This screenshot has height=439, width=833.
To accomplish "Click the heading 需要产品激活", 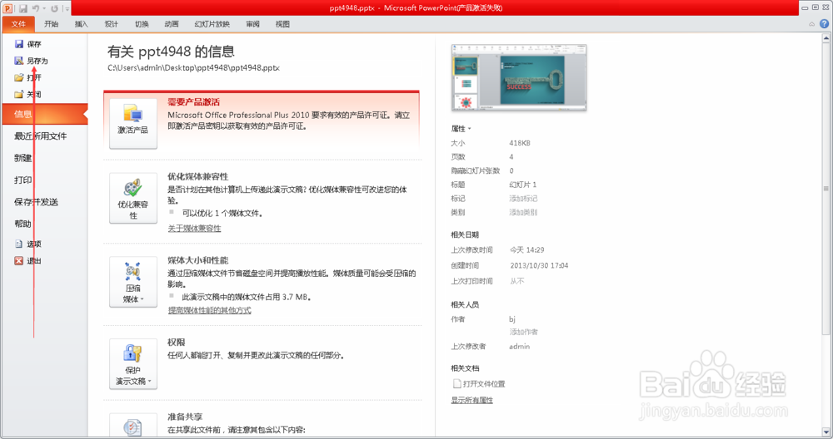I will pyautogui.click(x=194, y=102).
